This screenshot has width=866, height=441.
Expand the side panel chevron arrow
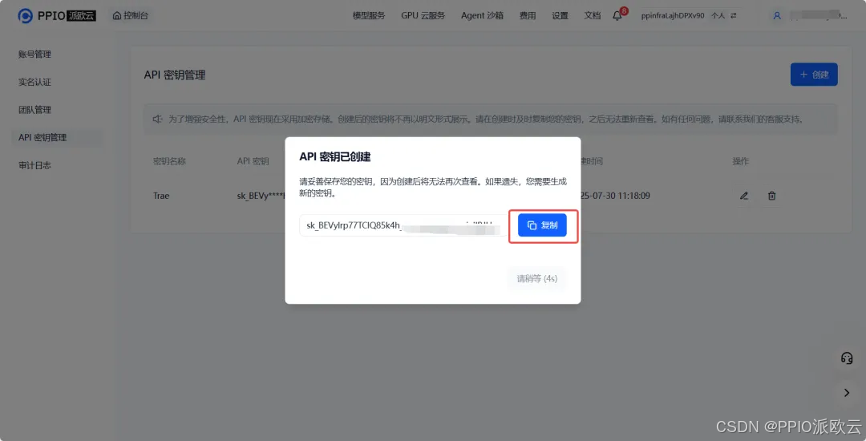(847, 393)
